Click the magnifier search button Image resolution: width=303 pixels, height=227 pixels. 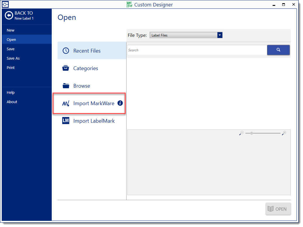point(278,50)
